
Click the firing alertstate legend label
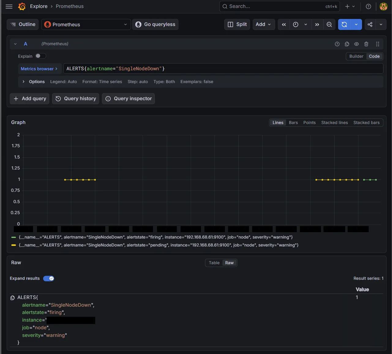click(156, 237)
